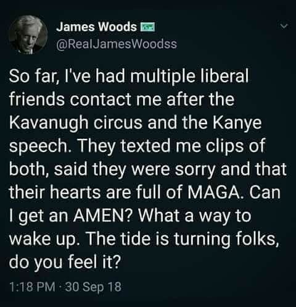Viewport: 296px width, 307px height.
Task: Click the word AMEN in the tweet
Action: [99, 216]
